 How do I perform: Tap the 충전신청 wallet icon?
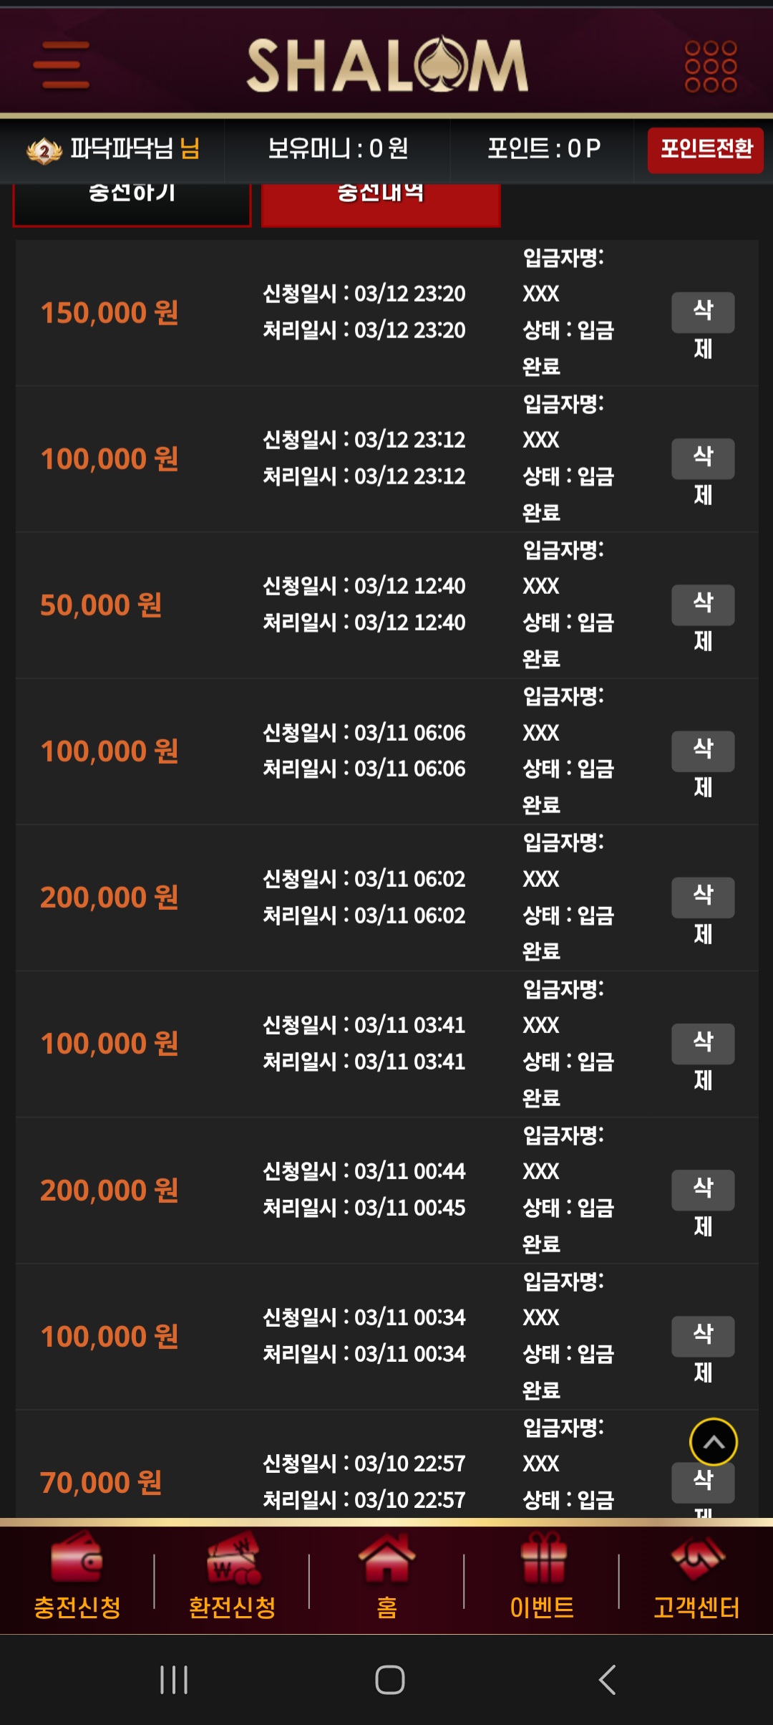point(77,1557)
